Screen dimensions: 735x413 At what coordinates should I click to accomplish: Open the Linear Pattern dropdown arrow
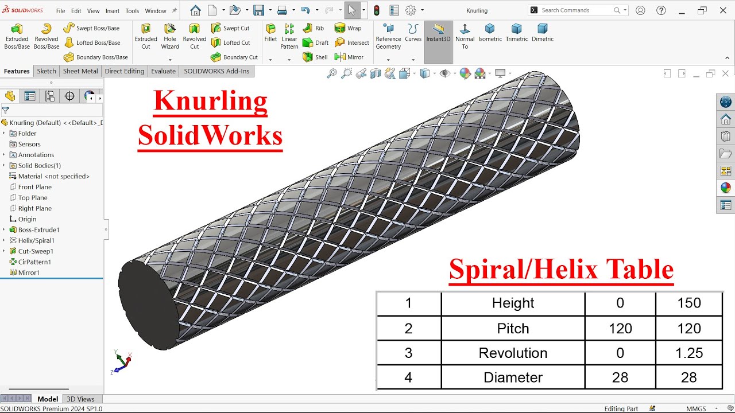(x=289, y=60)
